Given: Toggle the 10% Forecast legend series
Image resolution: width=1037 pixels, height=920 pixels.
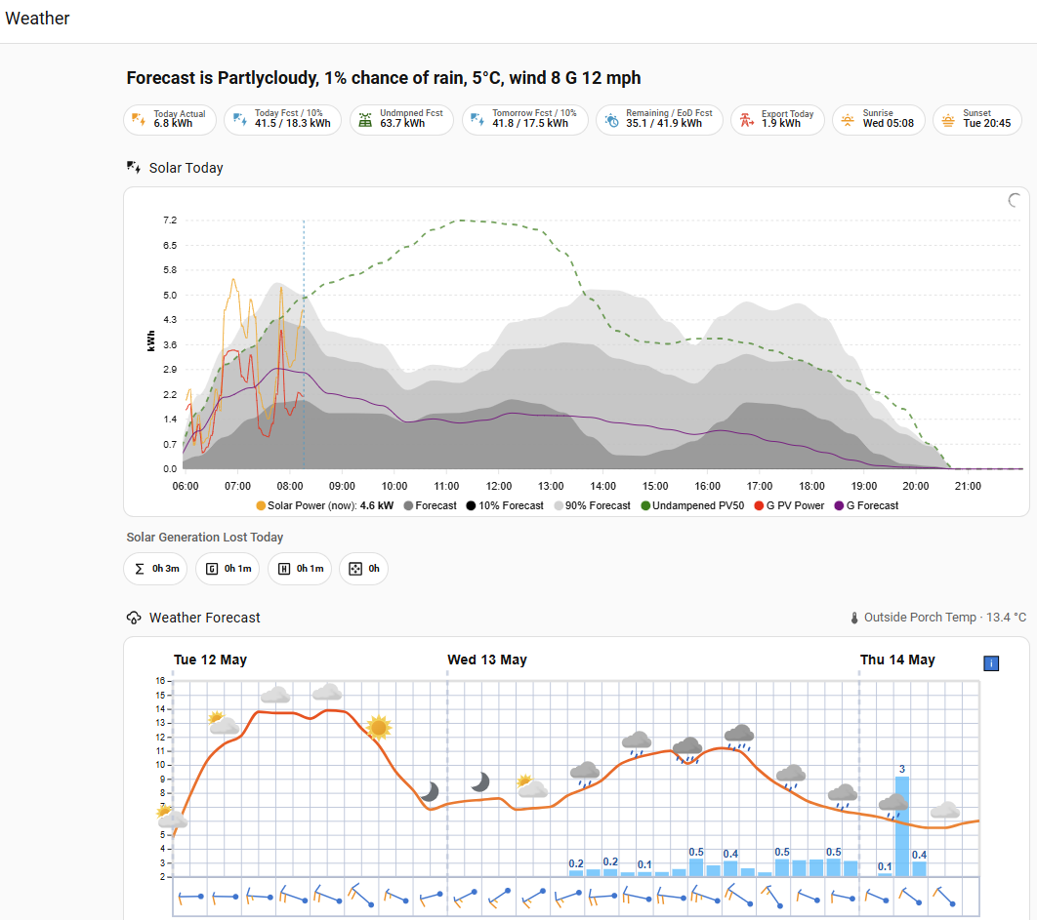Looking at the screenshot, I should [505, 505].
